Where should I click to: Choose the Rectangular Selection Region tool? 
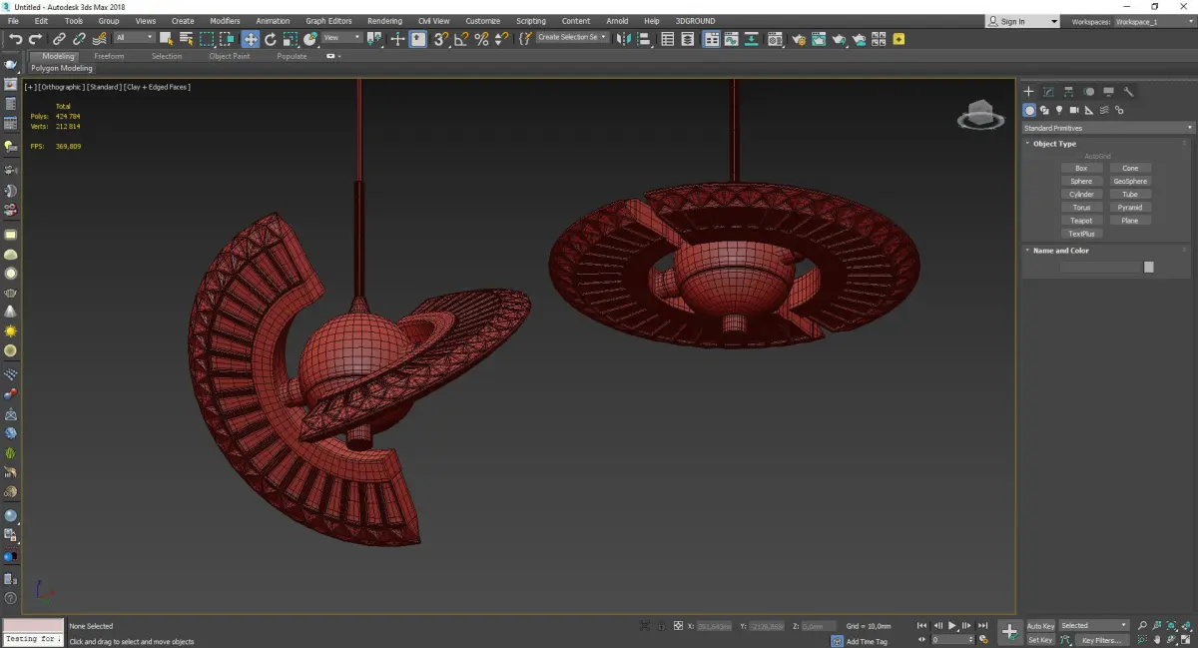pyautogui.click(x=207, y=39)
